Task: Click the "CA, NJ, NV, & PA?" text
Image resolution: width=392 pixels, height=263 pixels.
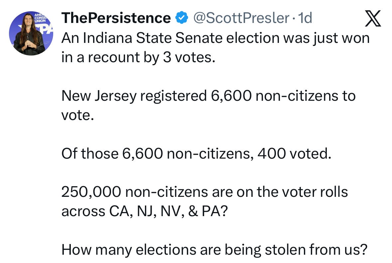Action: 169,211
